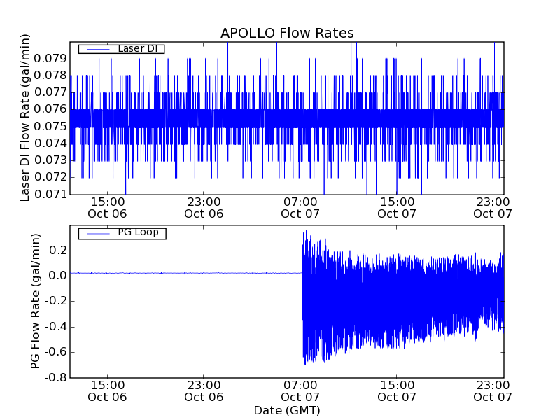The image size is (560, 420).
Task: Click "07:00 Oct 07" under the Laser DI plot
Action: (300, 208)
